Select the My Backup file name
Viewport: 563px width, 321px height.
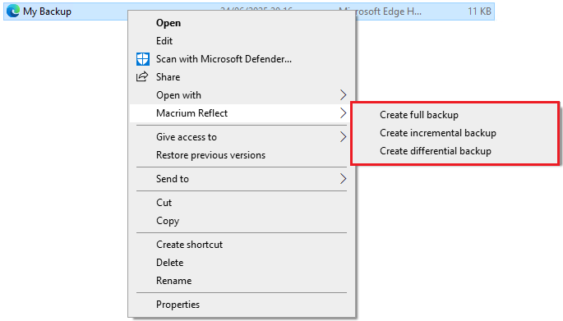click(x=47, y=11)
